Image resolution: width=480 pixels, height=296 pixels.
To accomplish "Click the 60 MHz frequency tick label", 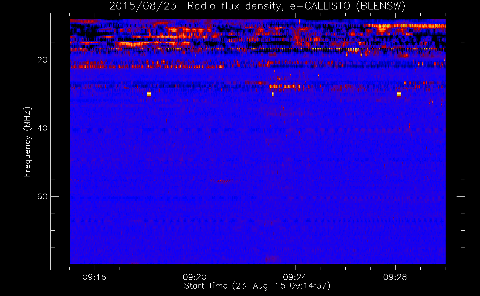I will click(x=42, y=197).
